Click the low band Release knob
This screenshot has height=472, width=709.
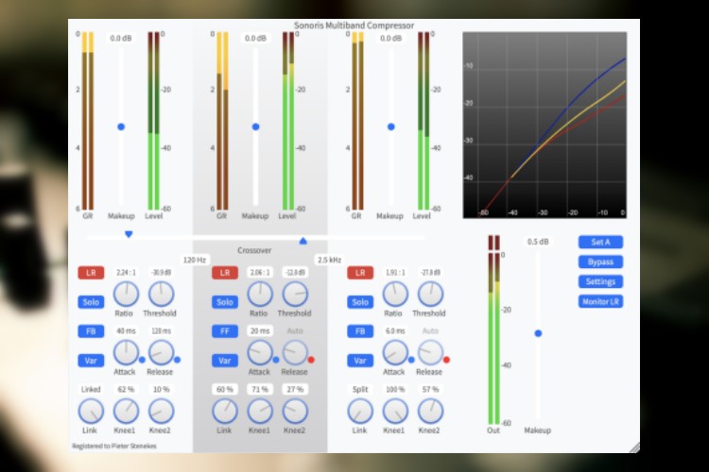(161, 353)
